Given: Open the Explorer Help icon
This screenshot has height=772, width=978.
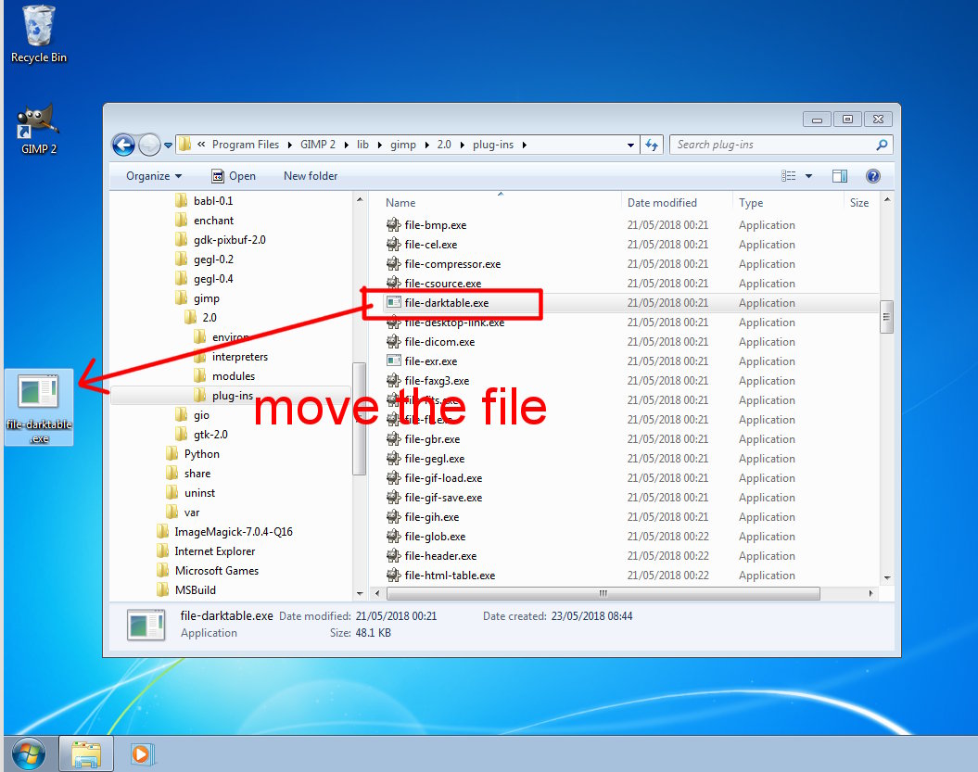Looking at the screenshot, I should 873,176.
